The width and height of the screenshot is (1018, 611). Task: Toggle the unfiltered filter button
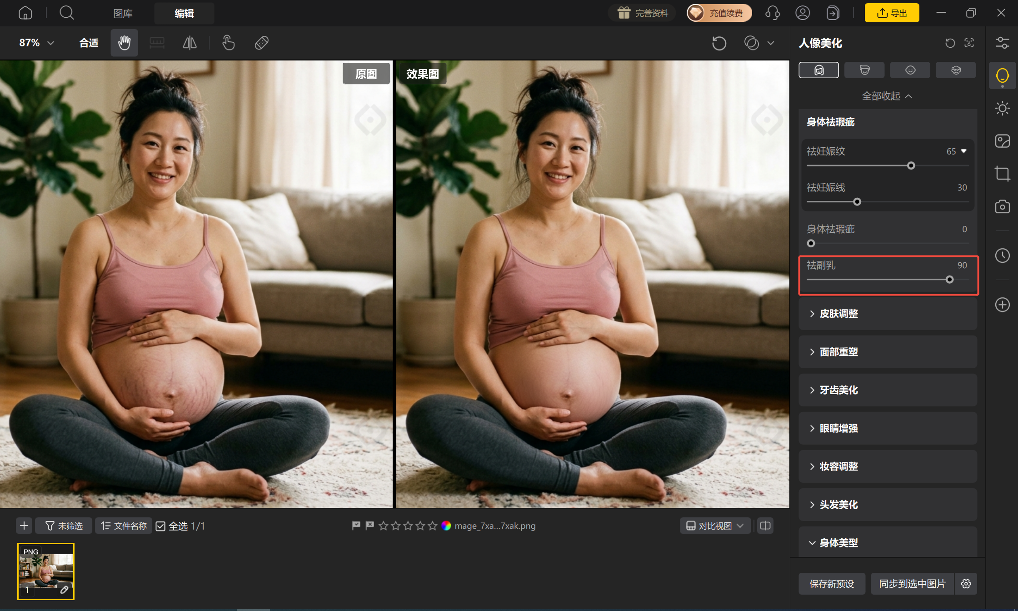pyautogui.click(x=64, y=526)
